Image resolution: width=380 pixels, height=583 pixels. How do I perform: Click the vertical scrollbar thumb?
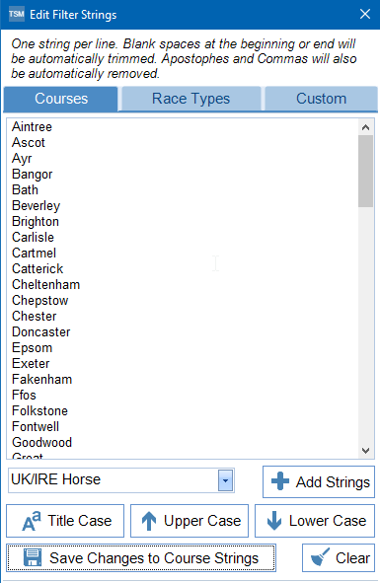coord(365,171)
